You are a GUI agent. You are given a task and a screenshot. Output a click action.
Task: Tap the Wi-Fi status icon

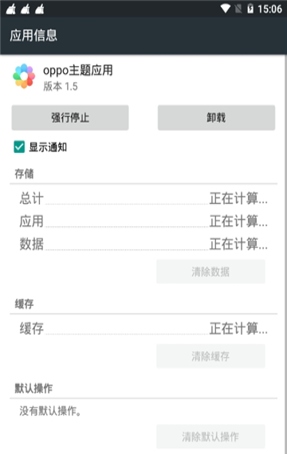[x=226, y=9]
